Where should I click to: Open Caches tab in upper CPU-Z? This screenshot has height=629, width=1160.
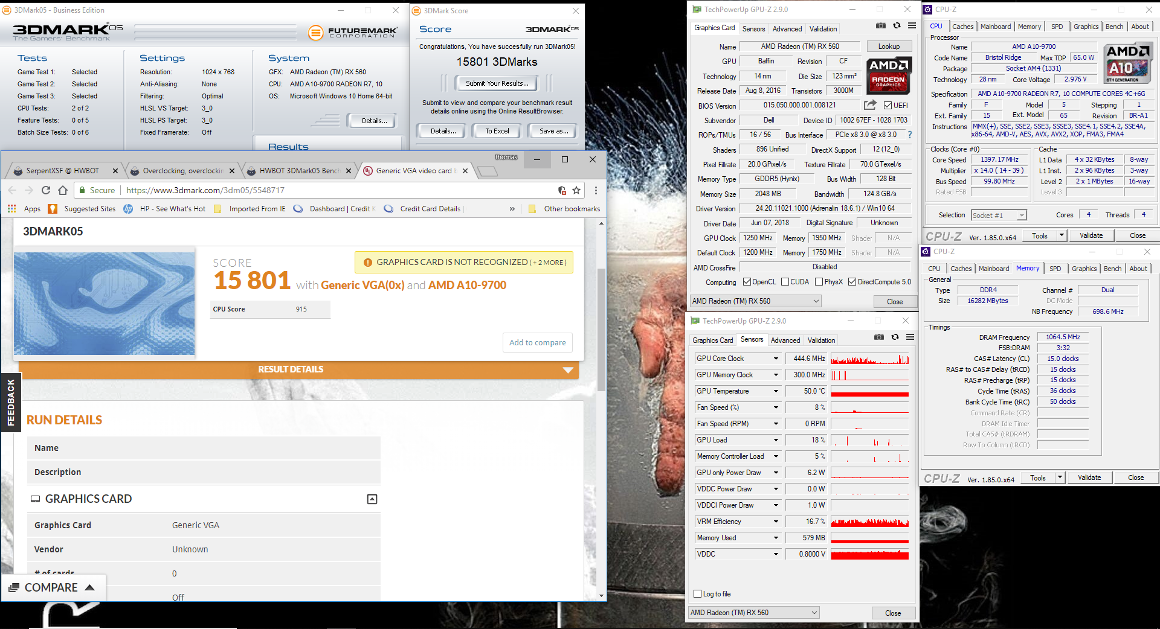click(962, 27)
